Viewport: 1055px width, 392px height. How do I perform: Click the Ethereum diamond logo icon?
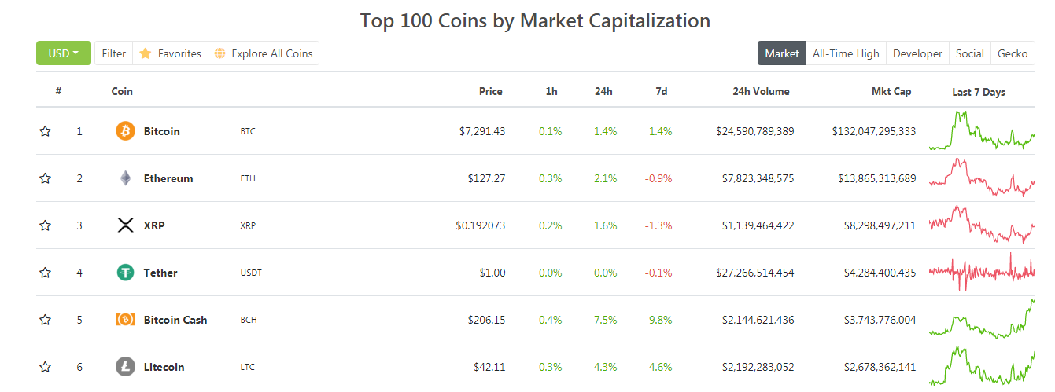tap(125, 178)
